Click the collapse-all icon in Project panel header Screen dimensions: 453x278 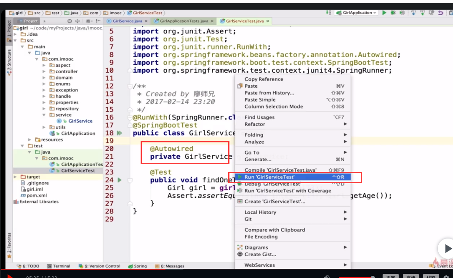point(77,21)
